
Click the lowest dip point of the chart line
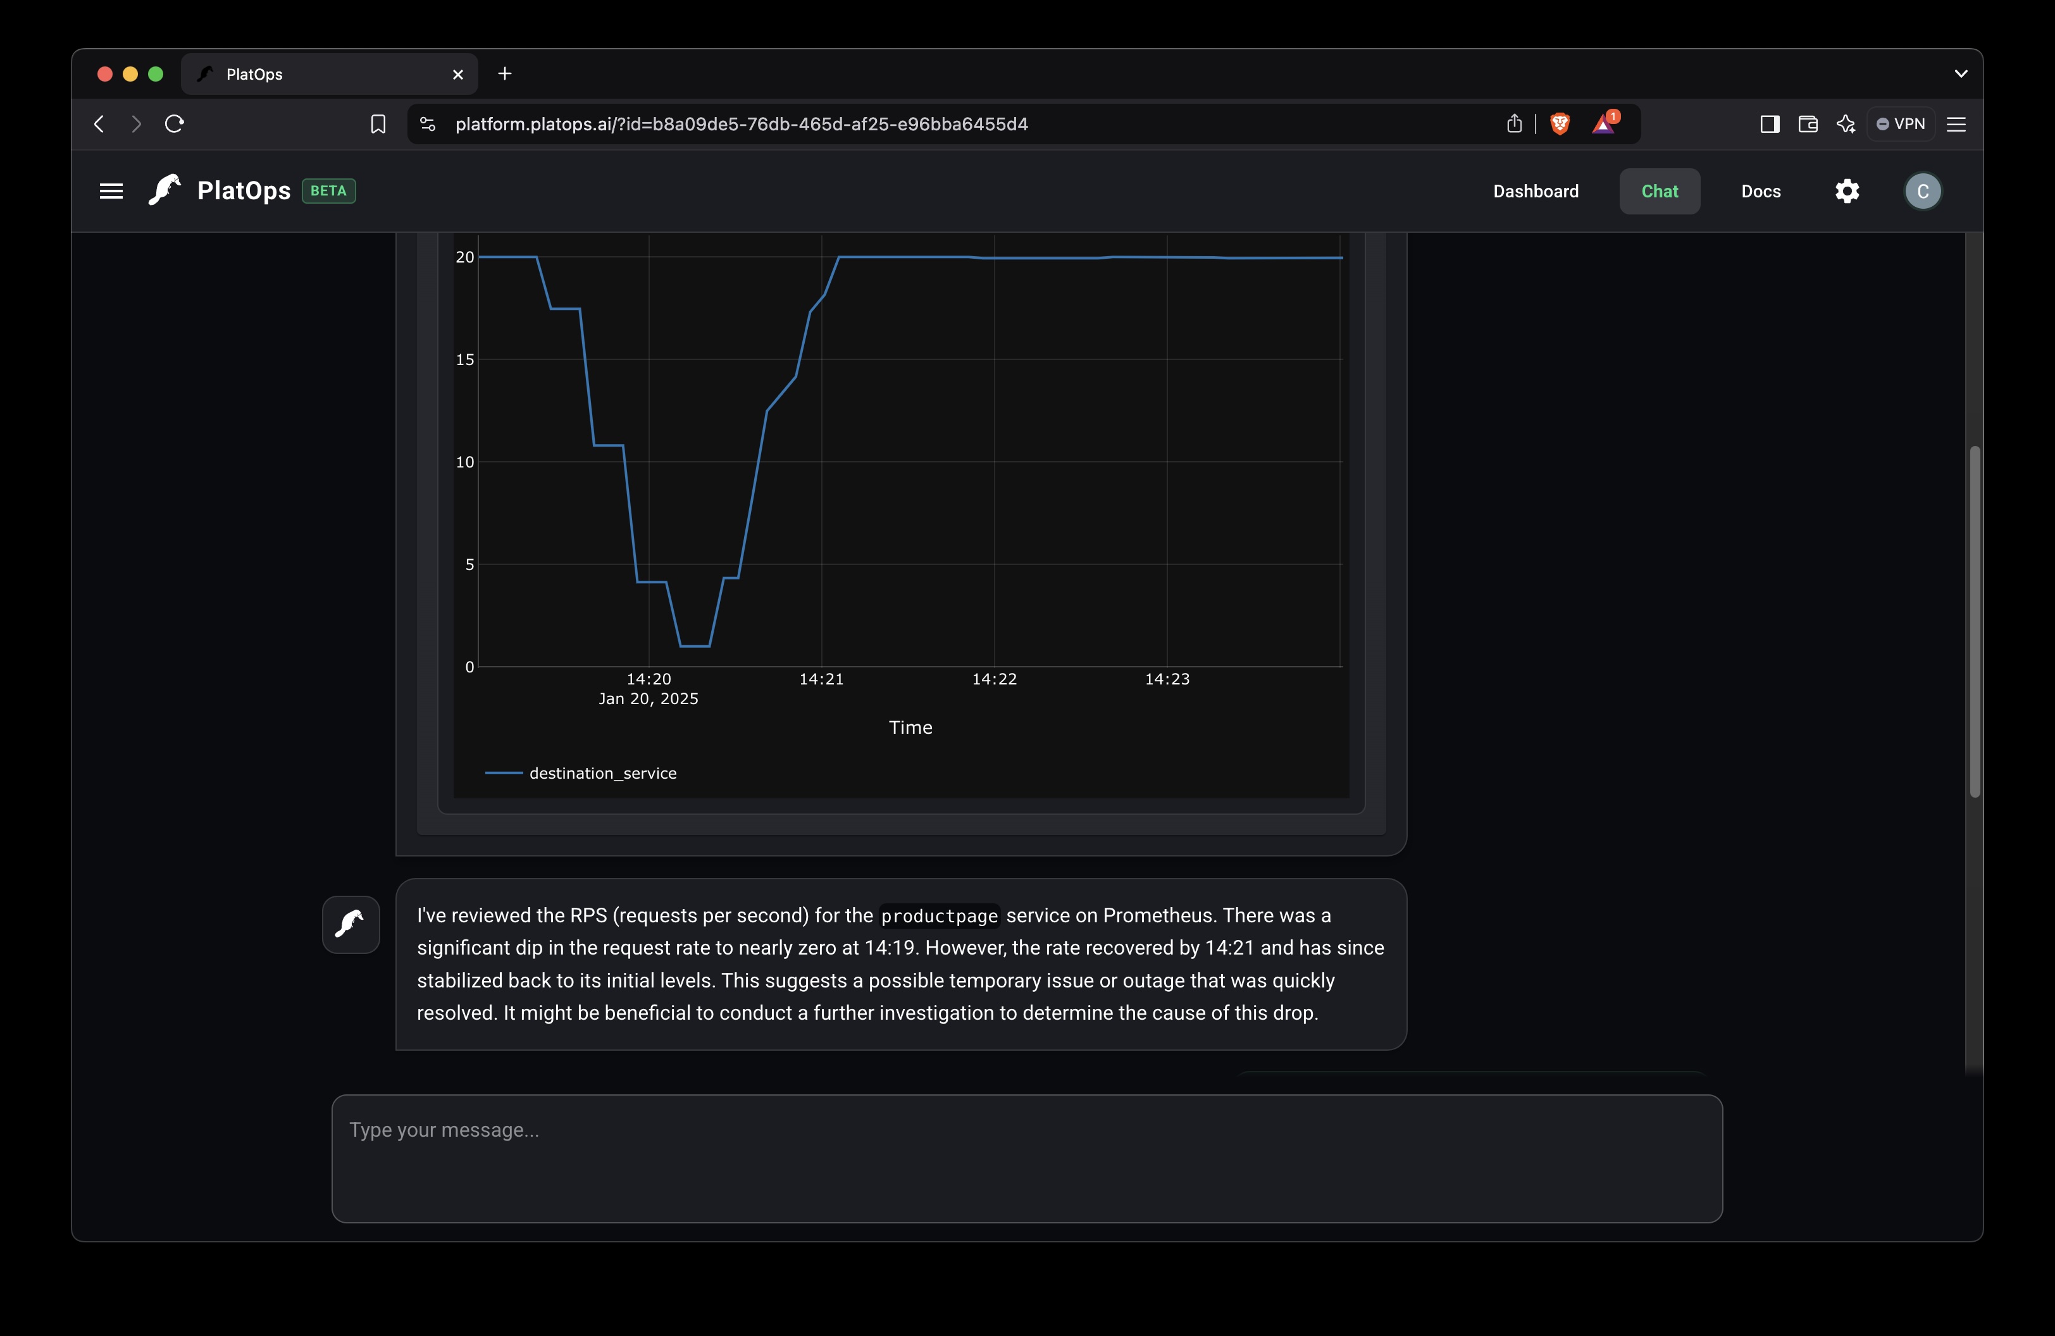coord(695,646)
